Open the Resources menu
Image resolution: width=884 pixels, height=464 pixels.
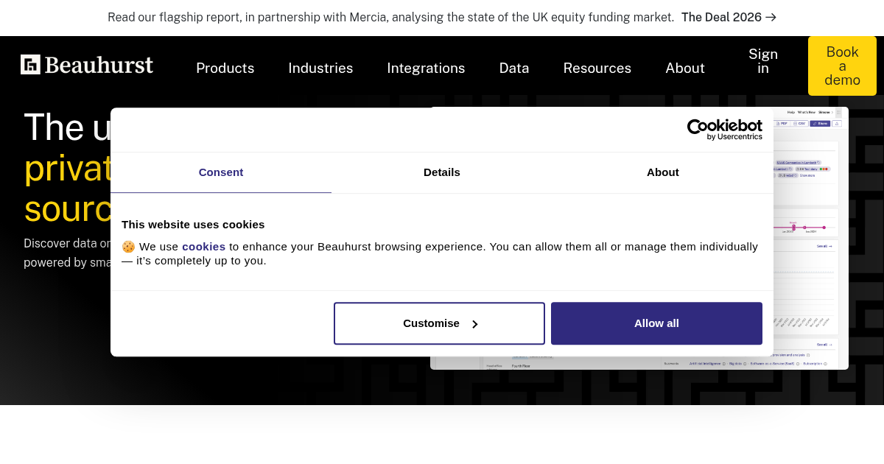597,68
